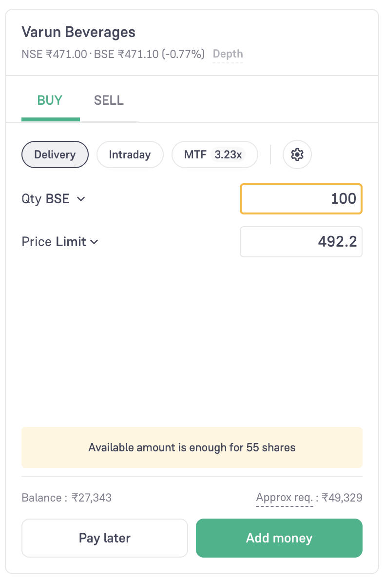This screenshot has width=384, height=580.
Task: Select the Delivery order type
Action: (x=55, y=155)
